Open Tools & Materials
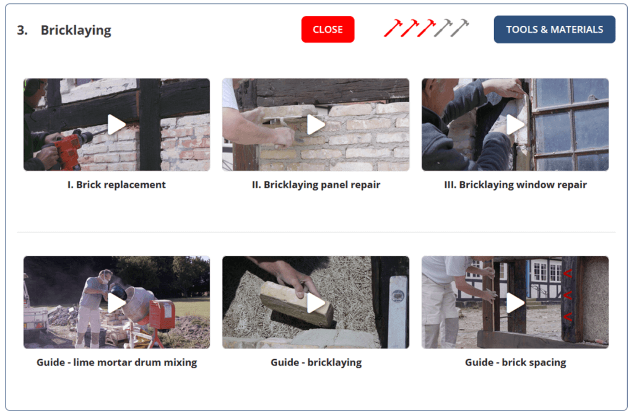634x416 pixels. tap(554, 30)
